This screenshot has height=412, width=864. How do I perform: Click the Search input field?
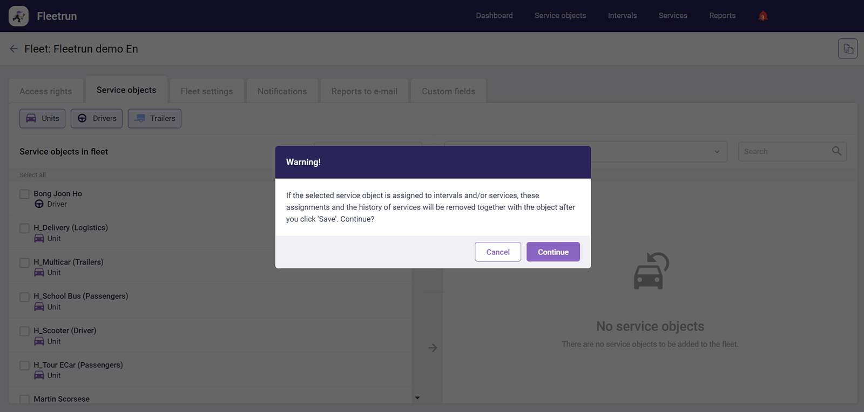pos(786,152)
